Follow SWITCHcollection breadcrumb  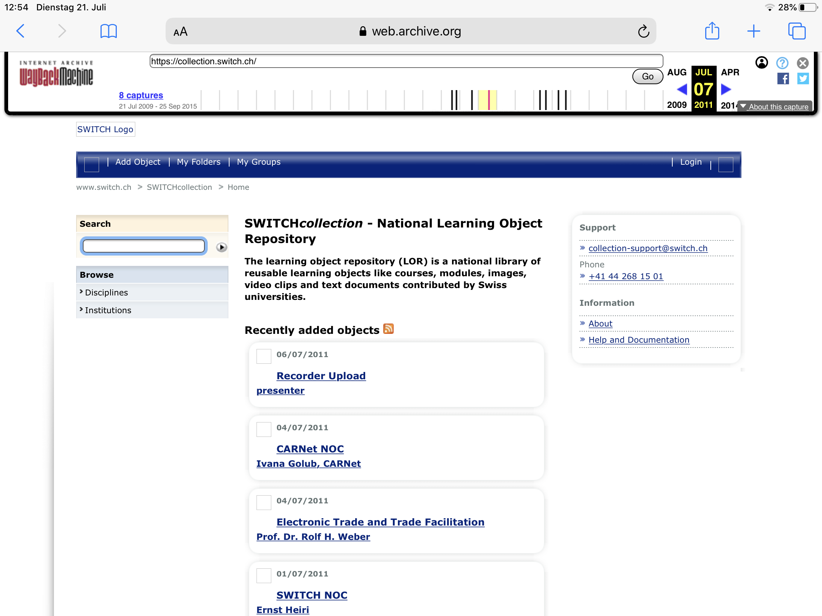(x=179, y=187)
